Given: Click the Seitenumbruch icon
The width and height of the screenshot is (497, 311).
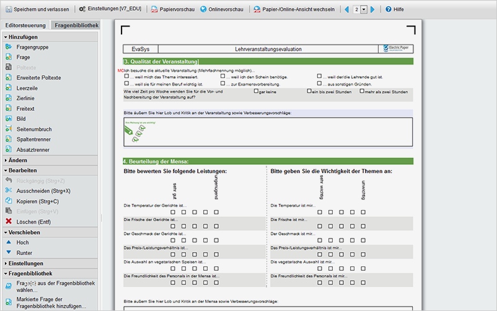Looking at the screenshot, I should pyautogui.click(x=9, y=129).
